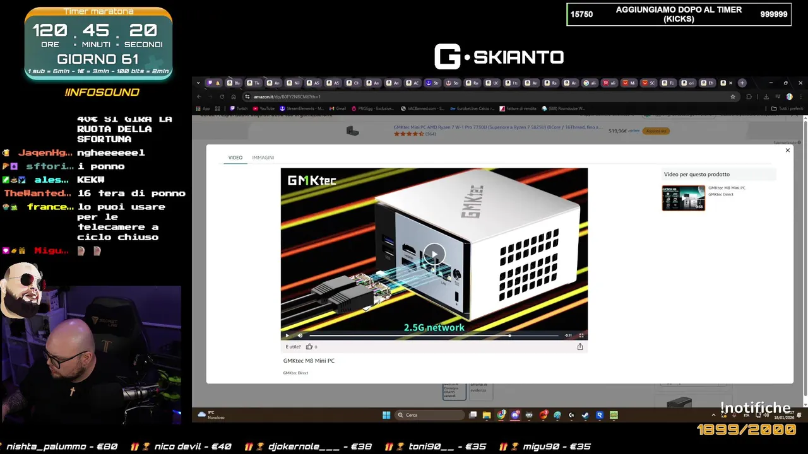Click the GMKtec M8 Mini PC title below video
The width and height of the screenshot is (808, 454).
309,361
